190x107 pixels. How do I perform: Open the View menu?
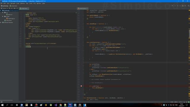(8, 3)
